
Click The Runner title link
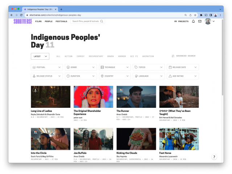click(x=123, y=111)
